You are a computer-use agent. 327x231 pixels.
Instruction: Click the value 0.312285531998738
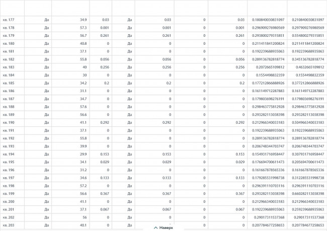pos(308,178)
